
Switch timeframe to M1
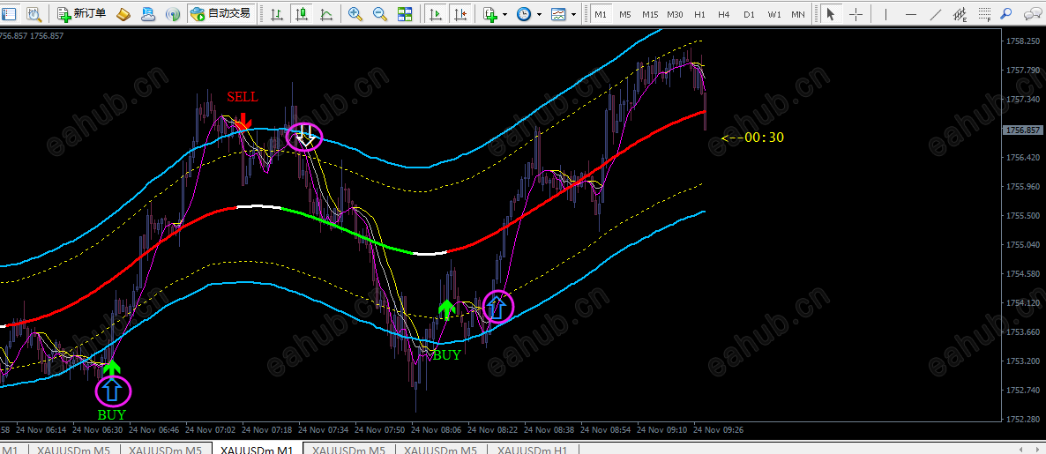601,14
